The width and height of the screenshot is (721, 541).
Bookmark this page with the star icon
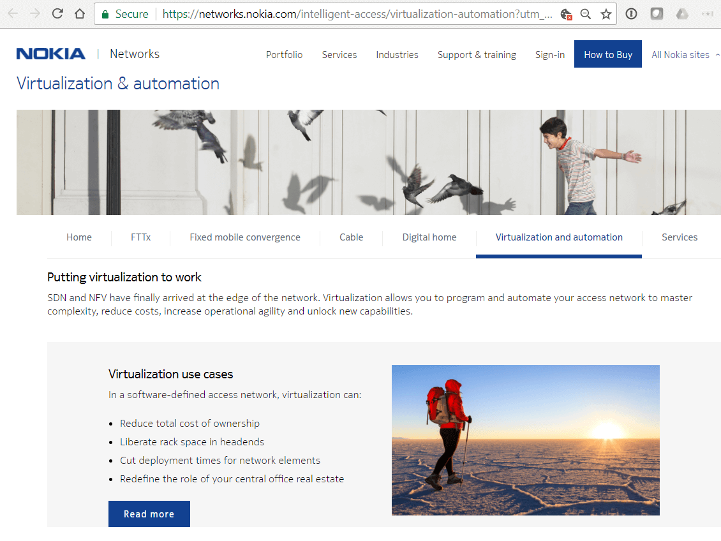[x=605, y=13]
